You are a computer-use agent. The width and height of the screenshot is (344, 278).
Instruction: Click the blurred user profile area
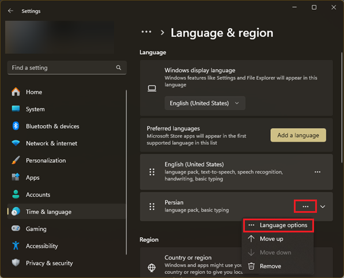pos(59,37)
